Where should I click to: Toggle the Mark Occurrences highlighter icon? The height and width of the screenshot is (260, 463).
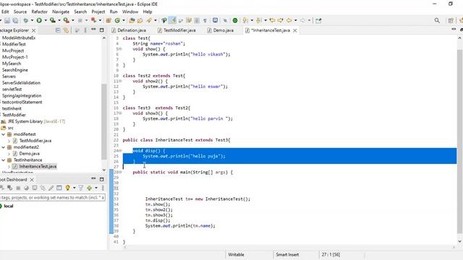coord(172,20)
